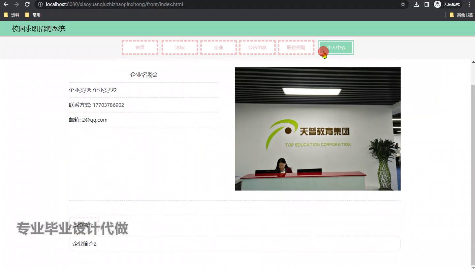Open the 公告信息 navigation tab

point(257,47)
